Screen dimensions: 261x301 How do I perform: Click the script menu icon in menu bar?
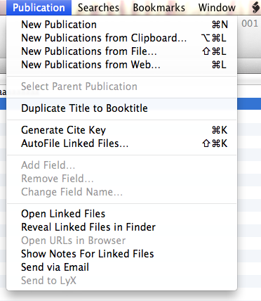pos(256,8)
